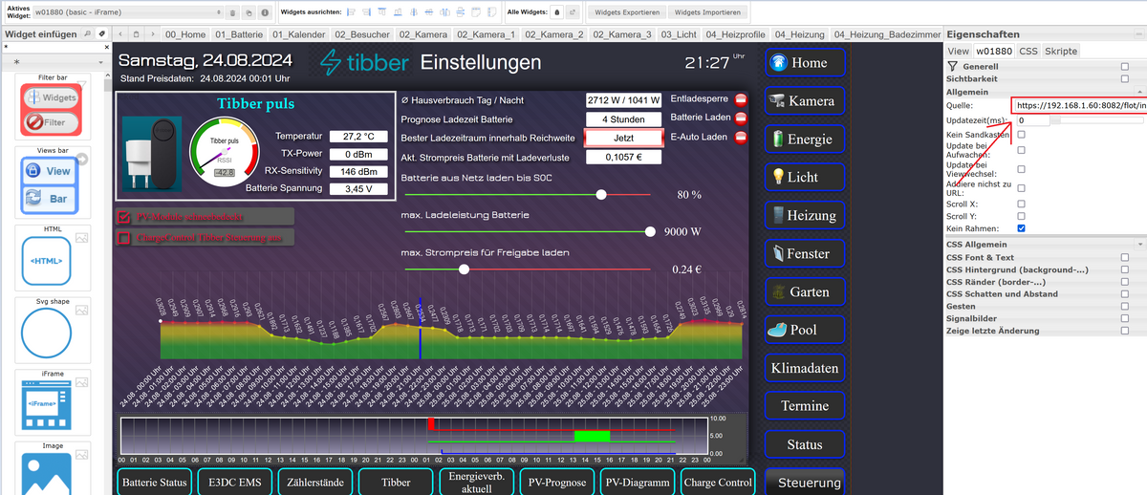Viewport: 1147px width, 495px height.
Task: Delete the active widget via trash icon
Action: tap(232, 12)
